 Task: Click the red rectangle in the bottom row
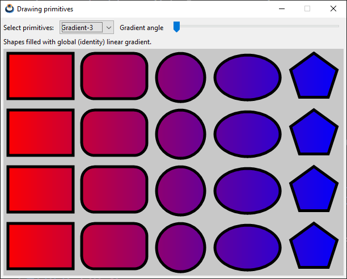point(40,246)
